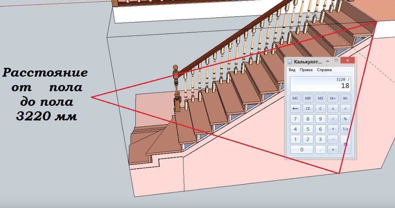Open the Правка menu
The width and height of the screenshot is (395, 208).
(x=306, y=70)
